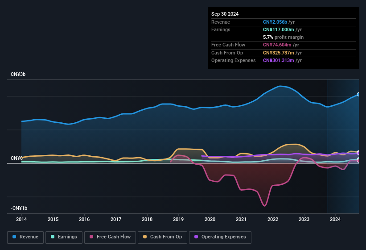
Task: Click the Free Cash Flow end point marker
Action: pos(358,161)
